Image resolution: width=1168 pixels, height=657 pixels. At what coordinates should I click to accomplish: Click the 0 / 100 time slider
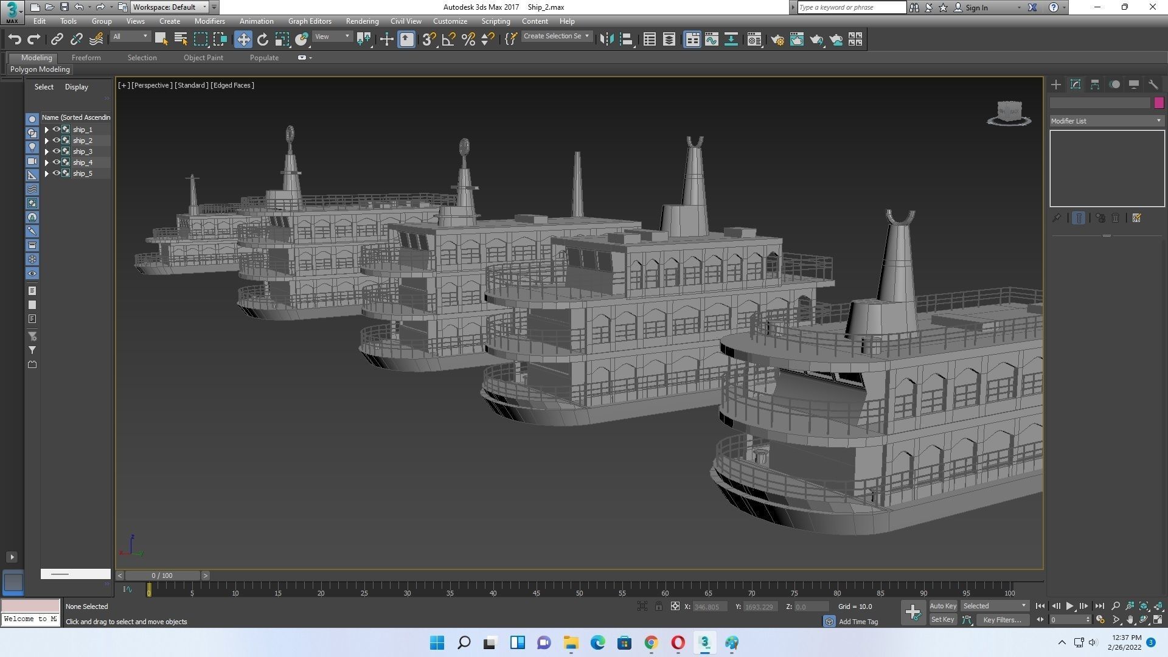pyautogui.click(x=162, y=575)
